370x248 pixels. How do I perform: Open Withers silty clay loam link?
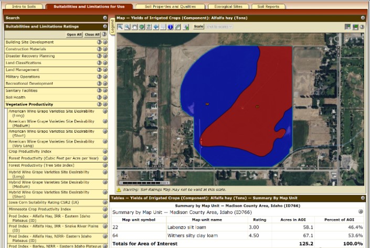[x=192, y=235]
